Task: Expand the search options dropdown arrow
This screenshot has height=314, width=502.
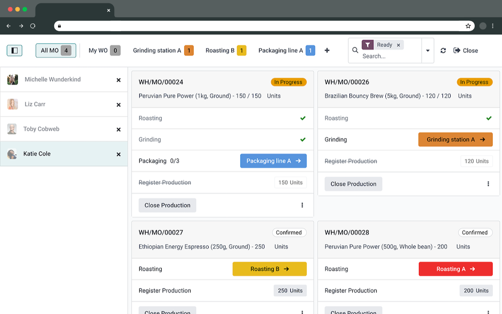Action: (427, 50)
